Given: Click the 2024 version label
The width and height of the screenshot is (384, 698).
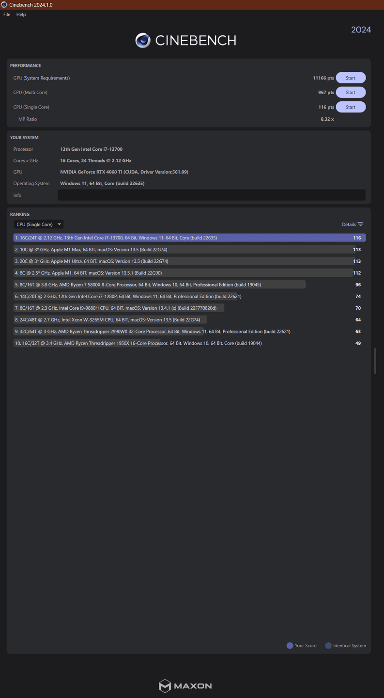Looking at the screenshot, I should (361, 30).
